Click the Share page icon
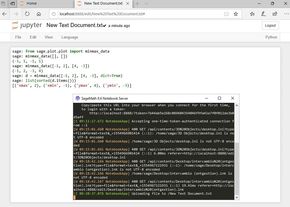Image resolution: width=290 pixels, height=207 pixels. pos(275,14)
